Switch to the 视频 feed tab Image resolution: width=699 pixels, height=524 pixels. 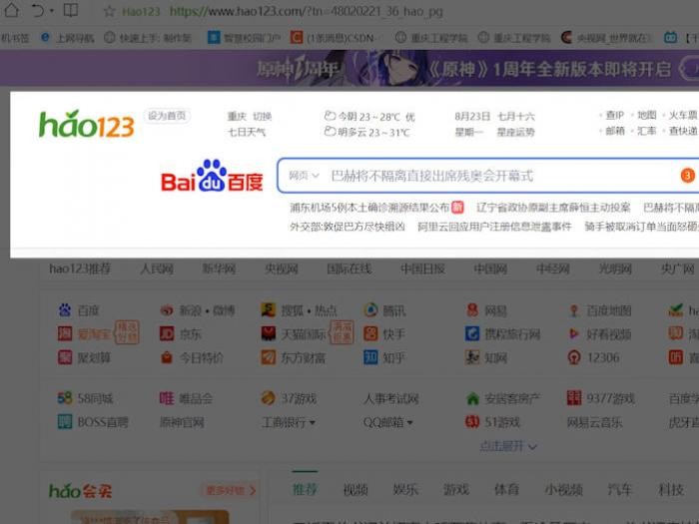click(355, 490)
